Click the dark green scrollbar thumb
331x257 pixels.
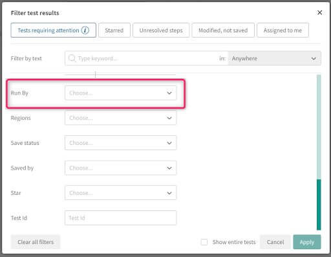click(x=319, y=205)
